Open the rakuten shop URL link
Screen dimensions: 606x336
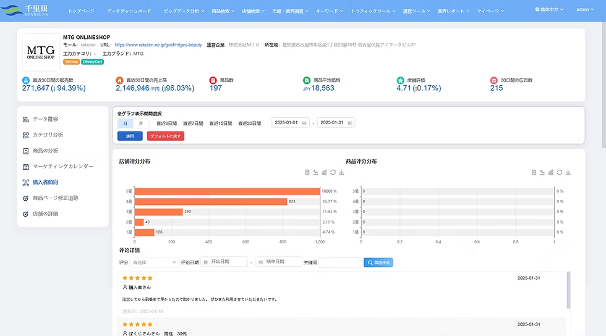(158, 45)
